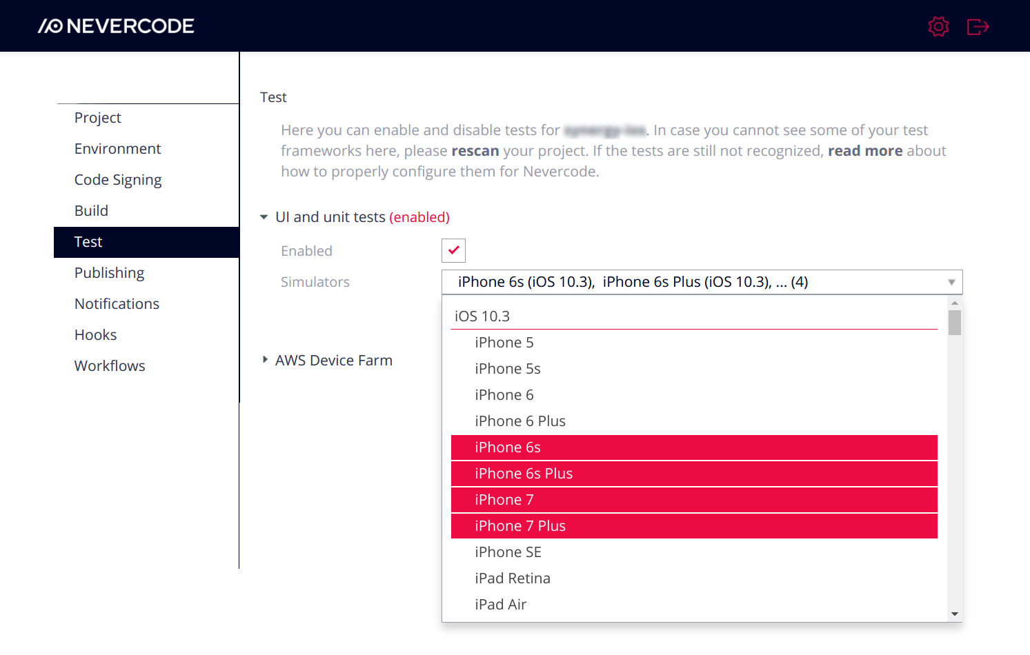
Task: Click the AWS Device Farm label
Action: pyautogui.click(x=334, y=361)
